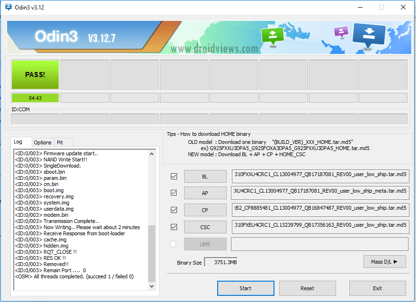The image size is (416, 302).
Task: Start the firmware flash
Action: pos(246,288)
